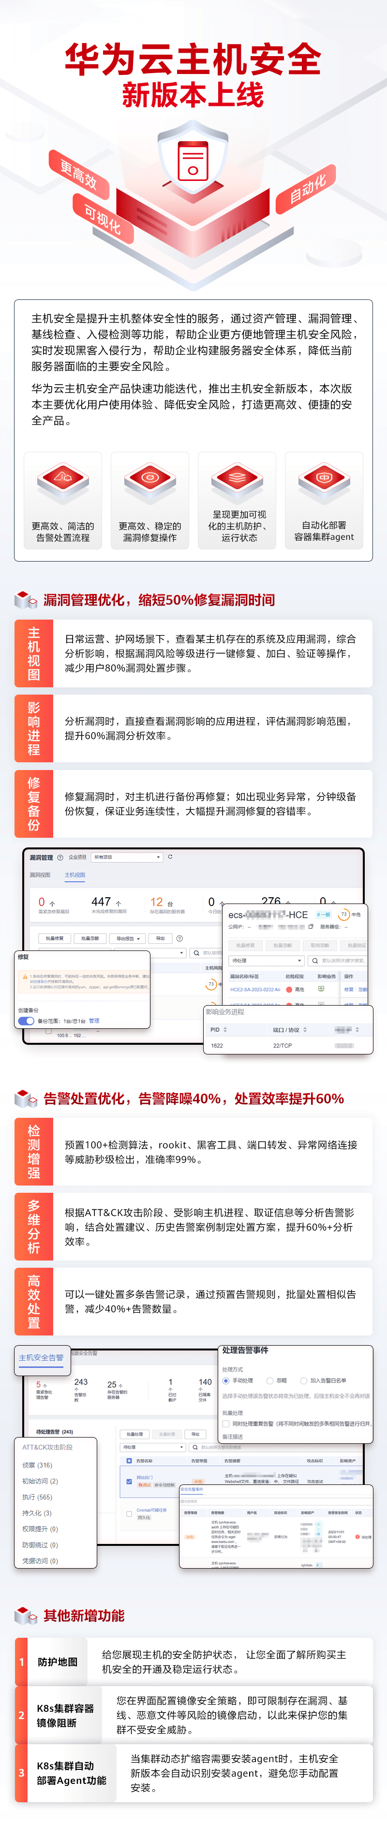Viewport: 387px width, 1839px height.
Task: Expand the 导出报告 dropdown button
Action: click(x=128, y=939)
